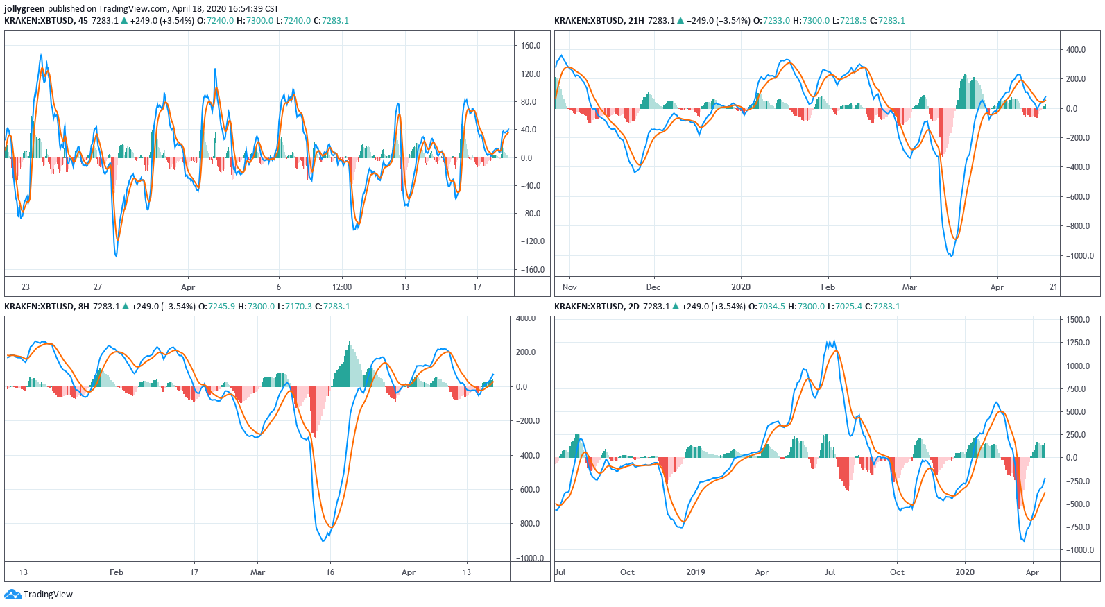Image resolution: width=1105 pixels, height=607 pixels.
Task: Click the -1000.0 axis label on the 21H chart
Action: point(1081,256)
